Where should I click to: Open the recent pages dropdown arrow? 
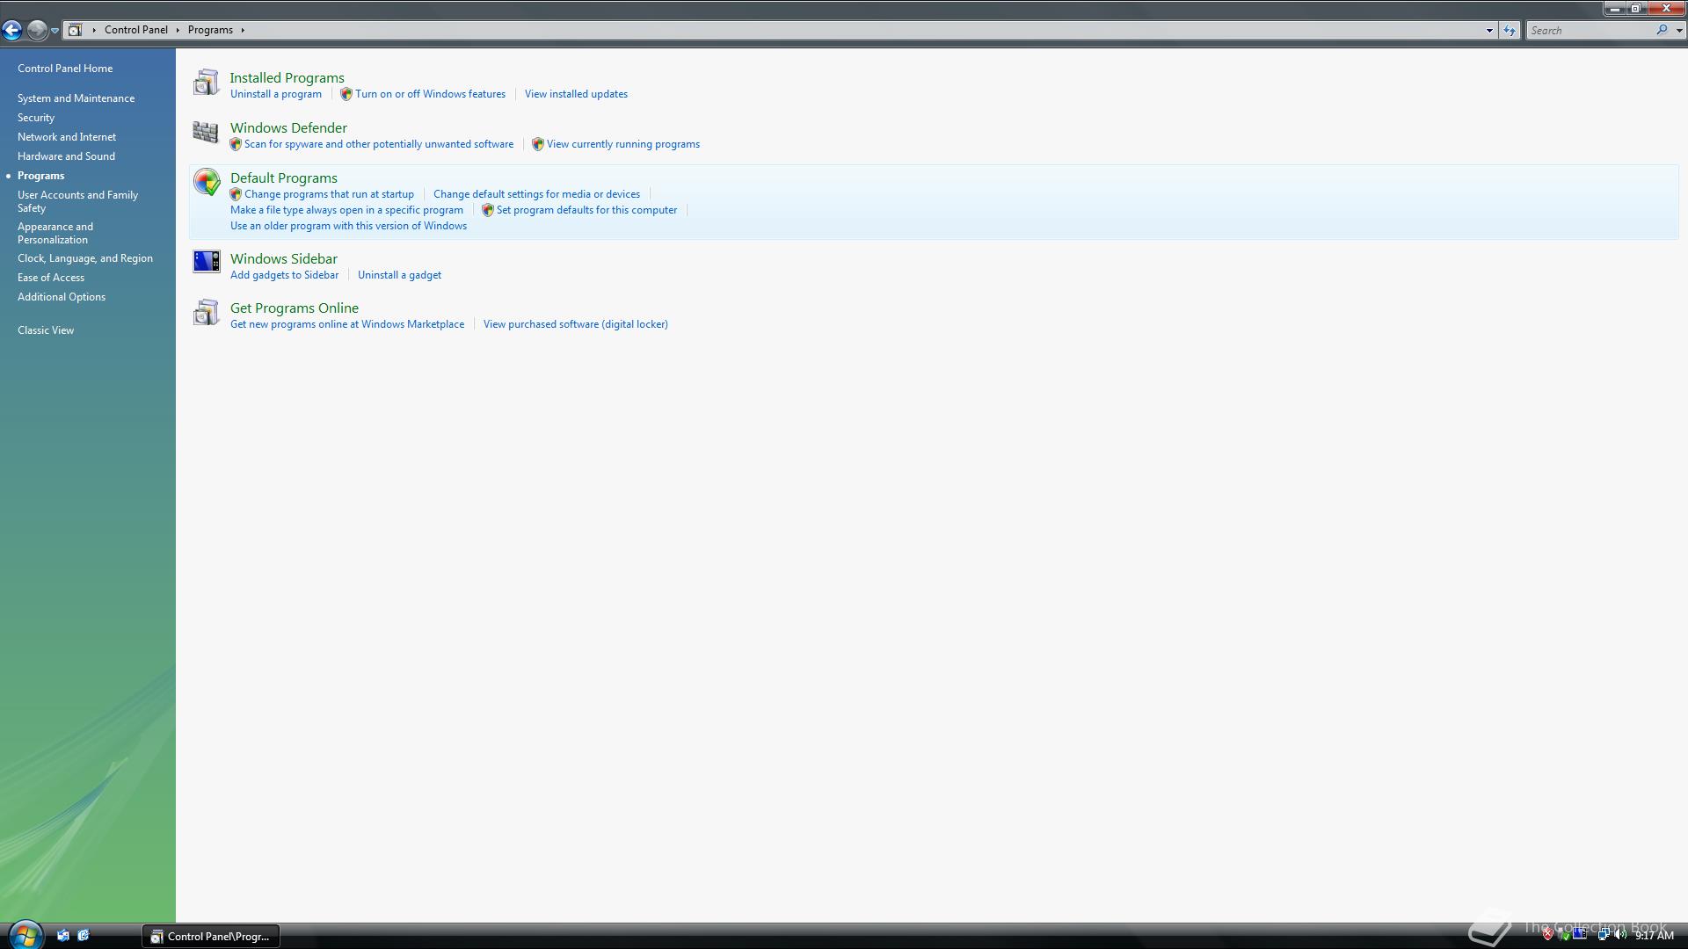[x=55, y=31]
